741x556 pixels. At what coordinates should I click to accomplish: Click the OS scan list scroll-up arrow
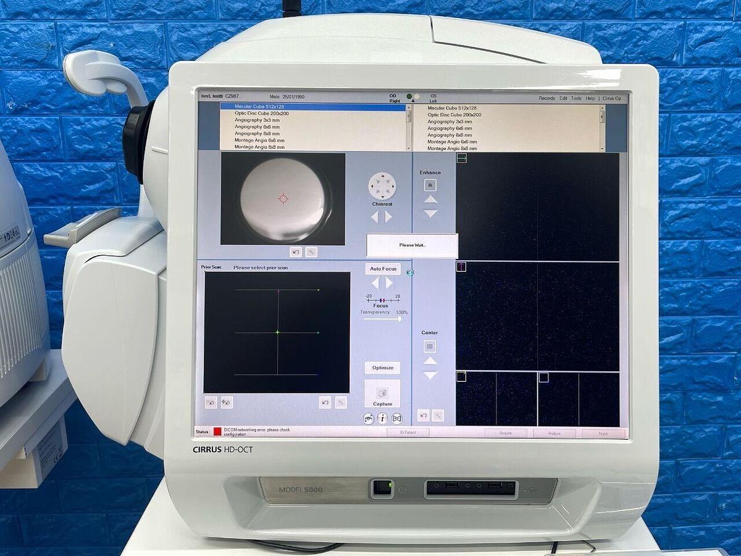603,108
